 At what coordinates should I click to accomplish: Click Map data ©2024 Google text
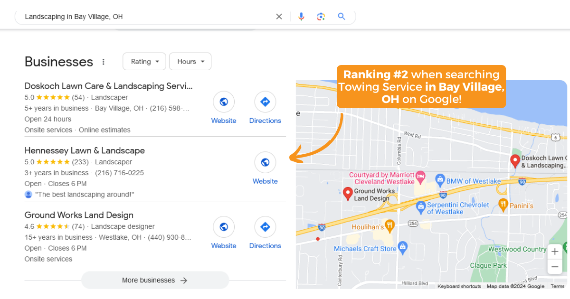tap(515, 286)
